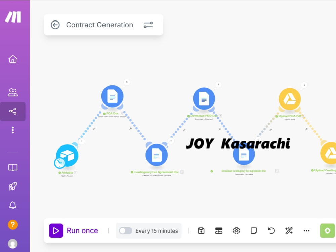Go back using the arrow beside Contract Generation
The height and width of the screenshot is (252, 336).
(x=55, y=25)
